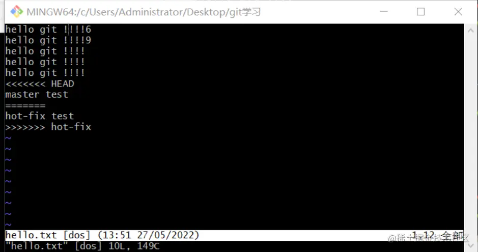Viewport: 478px width, 252px height.
Task: Click the window title text MINGW64 path
Action: (144, 12)
